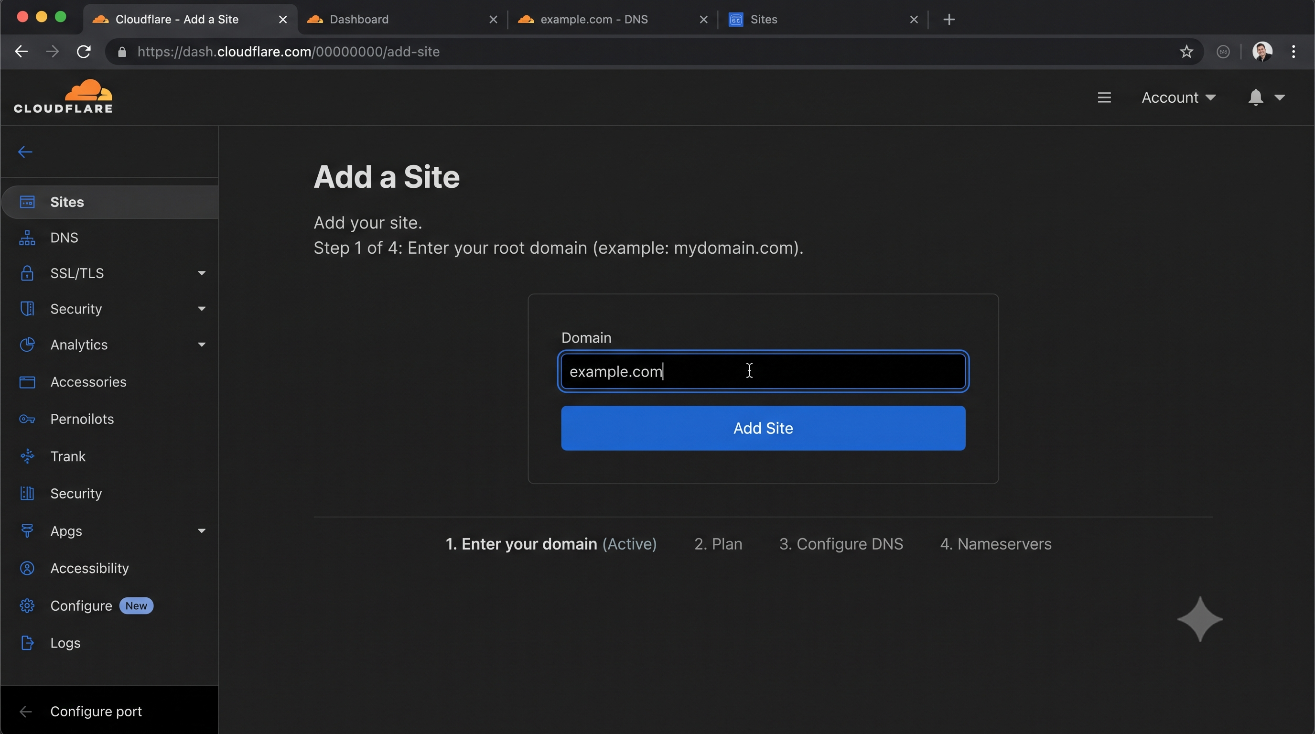Click the SSL/TLS lock icon
Screen dimensions: 1315x734
pos(27,273)
